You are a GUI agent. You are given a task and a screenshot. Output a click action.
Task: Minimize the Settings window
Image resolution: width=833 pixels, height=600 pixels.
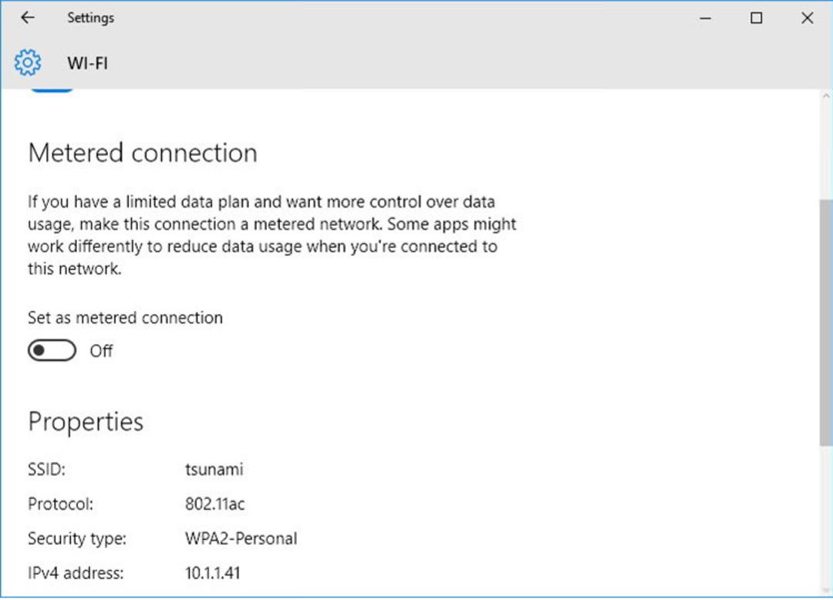(706, 18)
